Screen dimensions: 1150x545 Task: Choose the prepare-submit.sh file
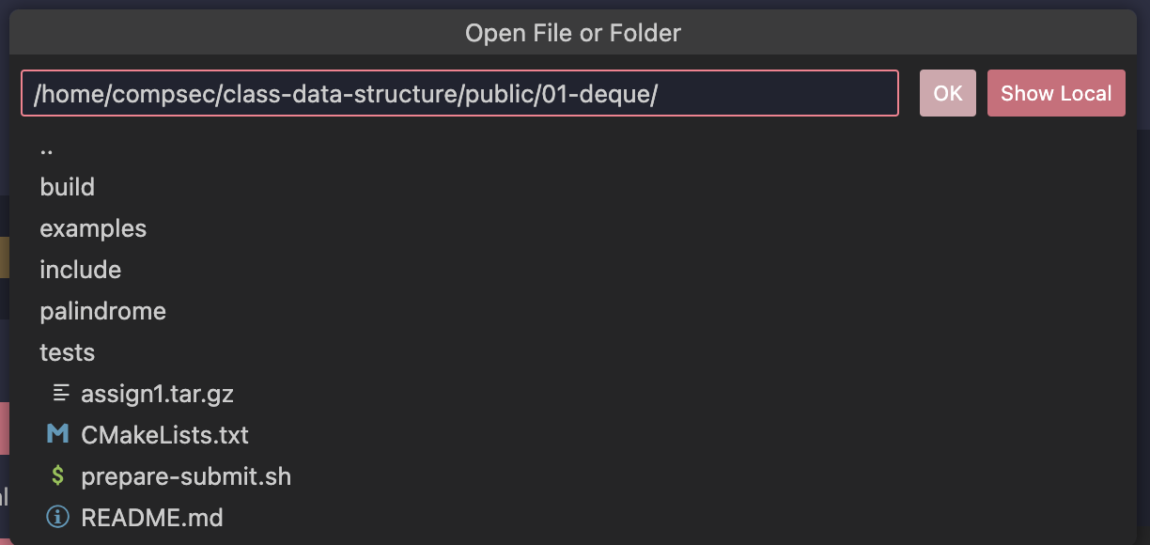pyautogui.click(x=186, y=476)
